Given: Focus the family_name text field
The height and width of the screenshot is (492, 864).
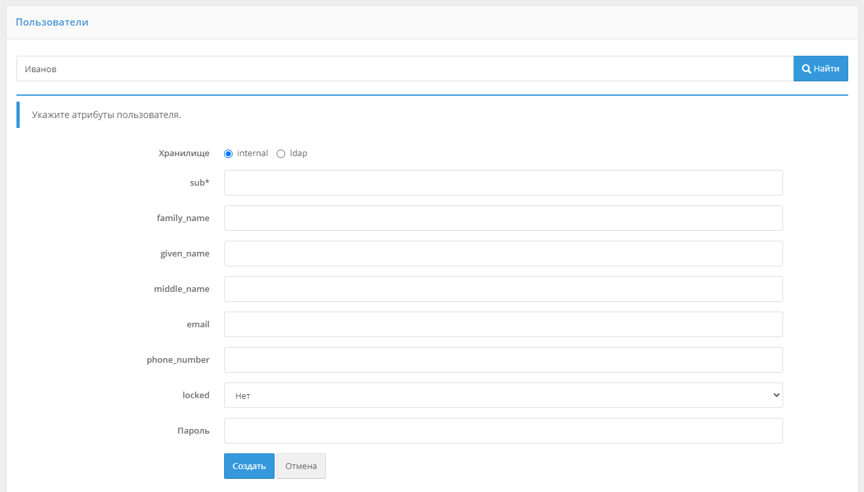Looking at the screenshot, I should [x=503, y=218].
